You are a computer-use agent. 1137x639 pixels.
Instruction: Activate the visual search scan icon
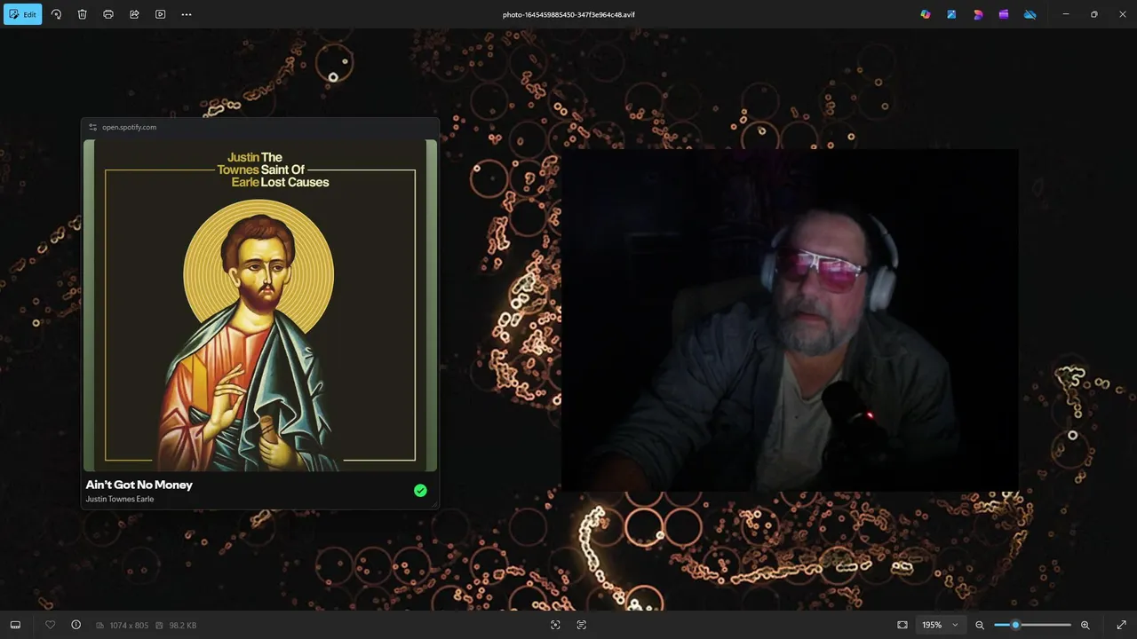coord(555,625)
